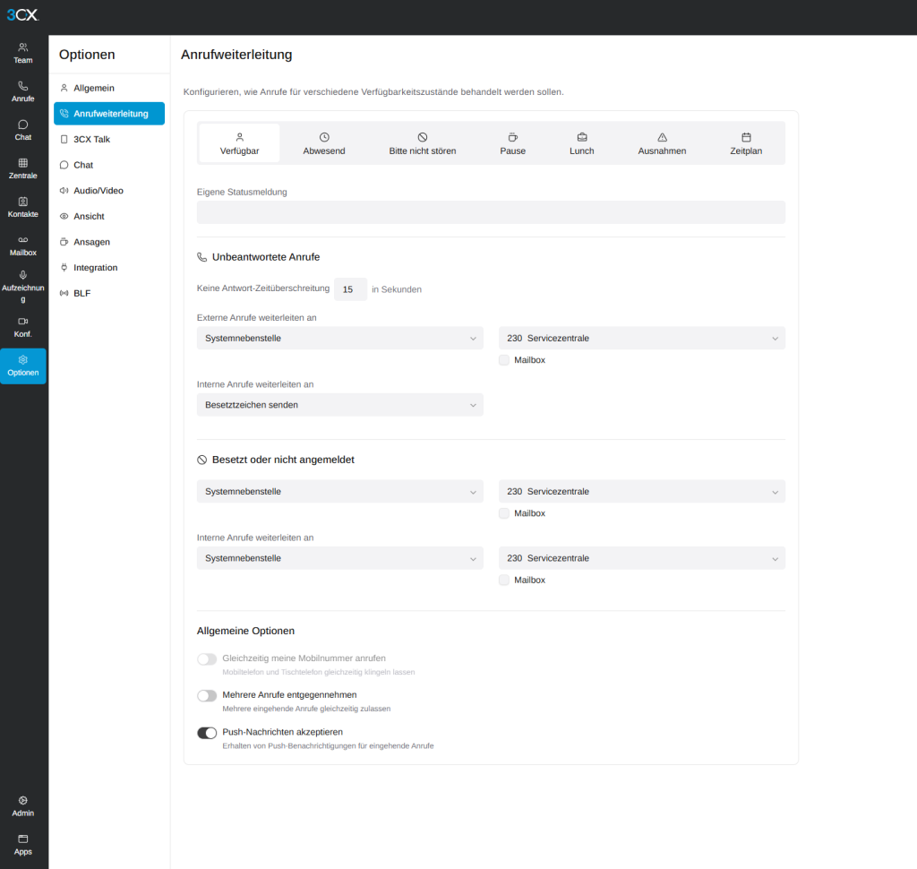The image size is (917, 869).
Task: Click the Allgemeine Optionen heading
Action: coord(245,631)
